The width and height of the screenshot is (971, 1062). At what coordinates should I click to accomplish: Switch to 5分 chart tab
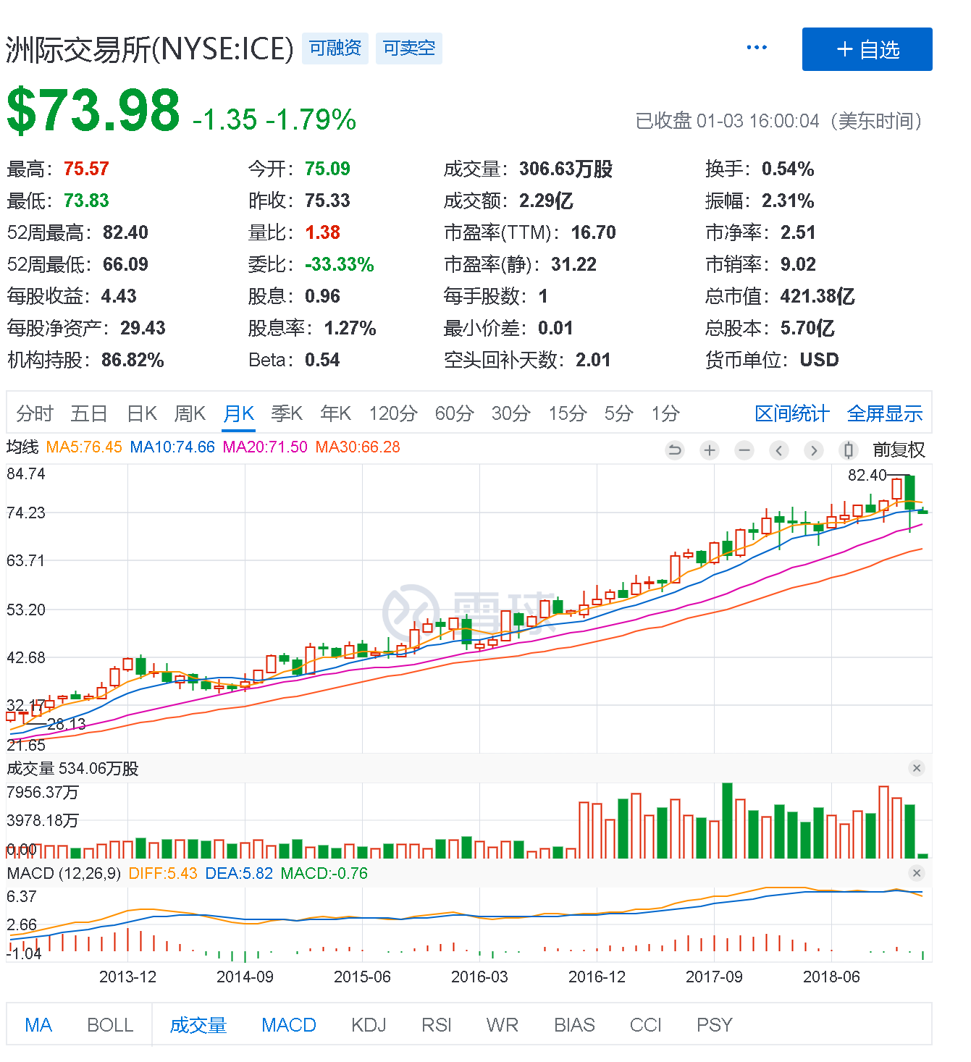click(619, 413)
